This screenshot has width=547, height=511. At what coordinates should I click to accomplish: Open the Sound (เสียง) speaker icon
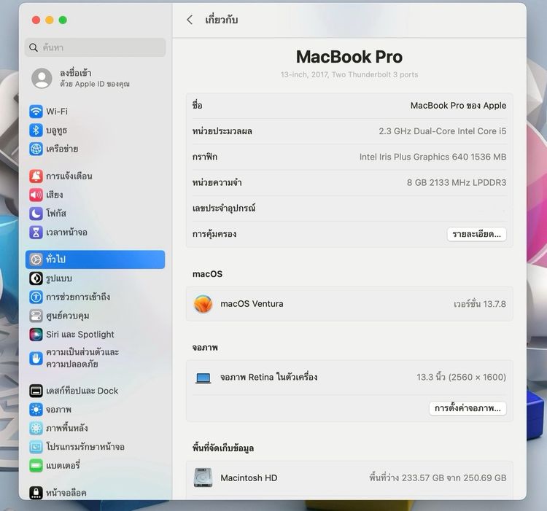(36, 195)
